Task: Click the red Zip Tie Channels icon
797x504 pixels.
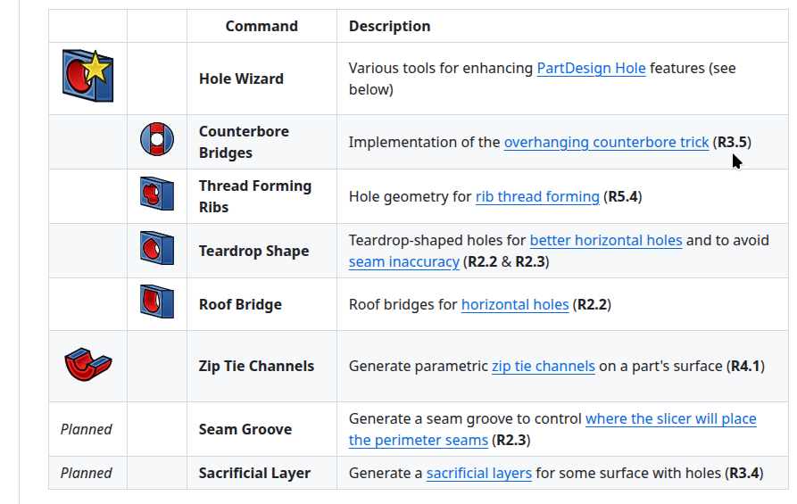Action: 87,365
